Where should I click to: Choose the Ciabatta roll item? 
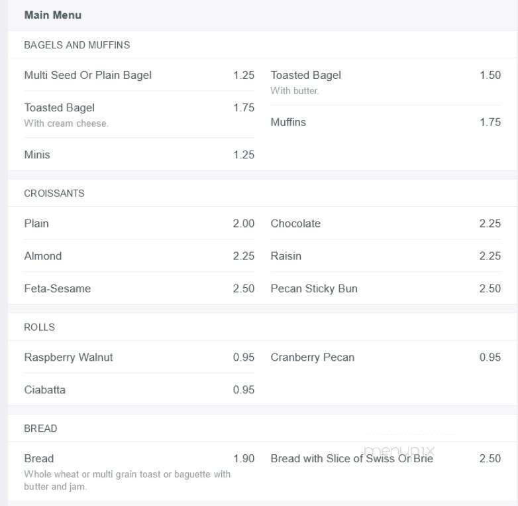pyautogui.click(x=45, y=390)
